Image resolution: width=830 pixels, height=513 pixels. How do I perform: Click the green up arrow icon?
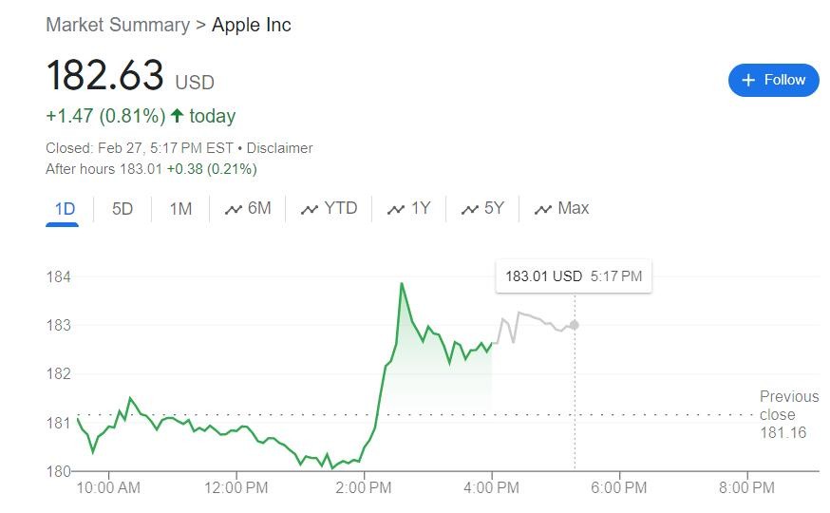(177, 116)
